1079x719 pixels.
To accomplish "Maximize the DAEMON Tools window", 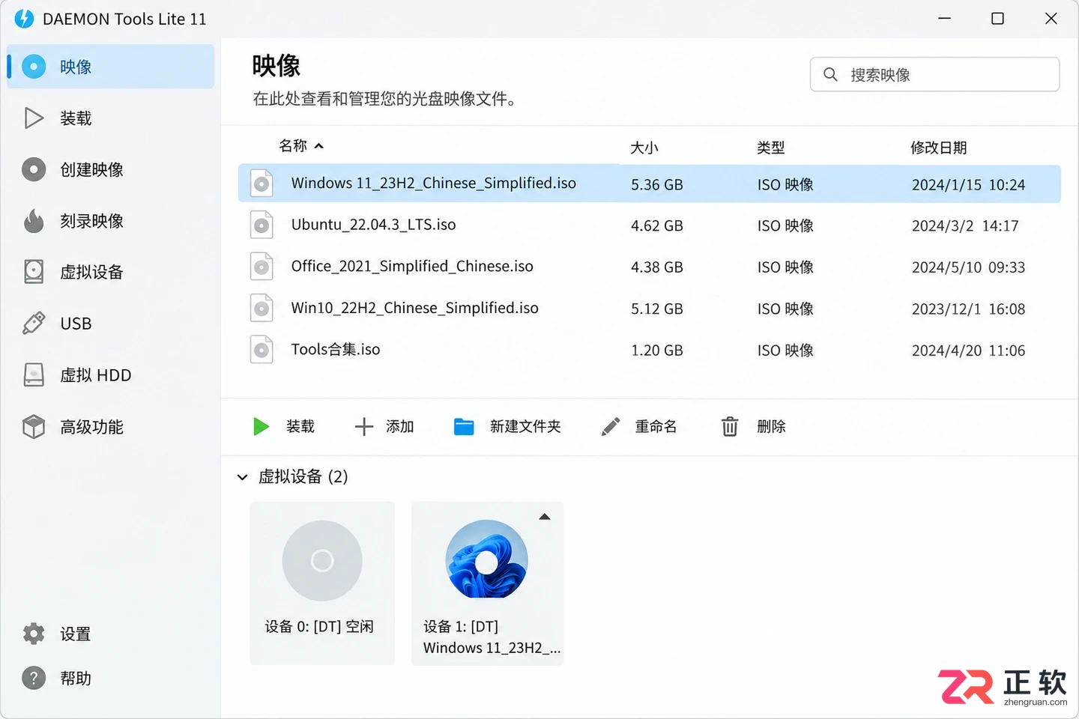I will pyautogui.click(x=997, y=19).
